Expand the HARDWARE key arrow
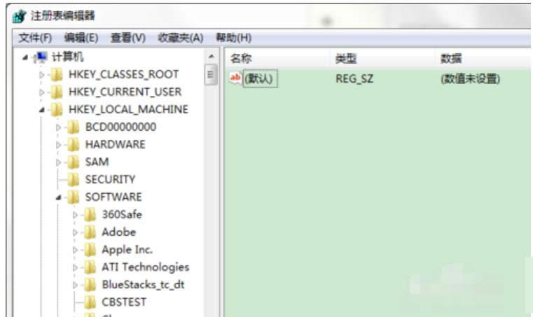Viewport: 533px width, 317px height. point(60,145)
